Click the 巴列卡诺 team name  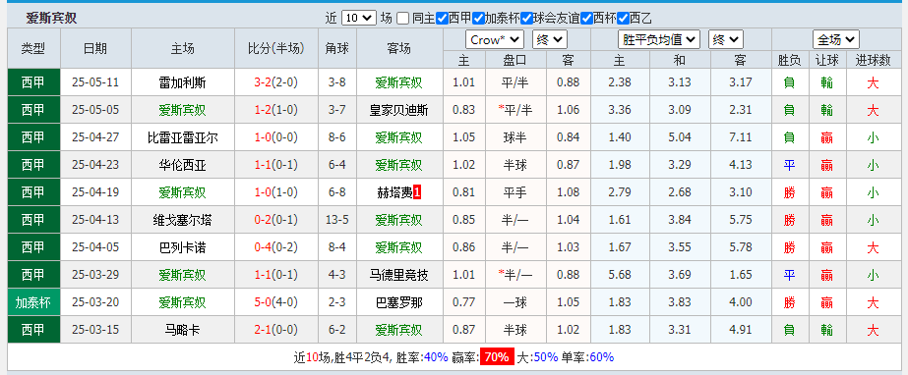click(182, 248)
